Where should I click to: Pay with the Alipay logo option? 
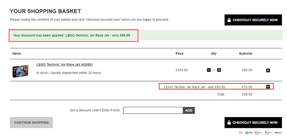click(x=249, y=133)
